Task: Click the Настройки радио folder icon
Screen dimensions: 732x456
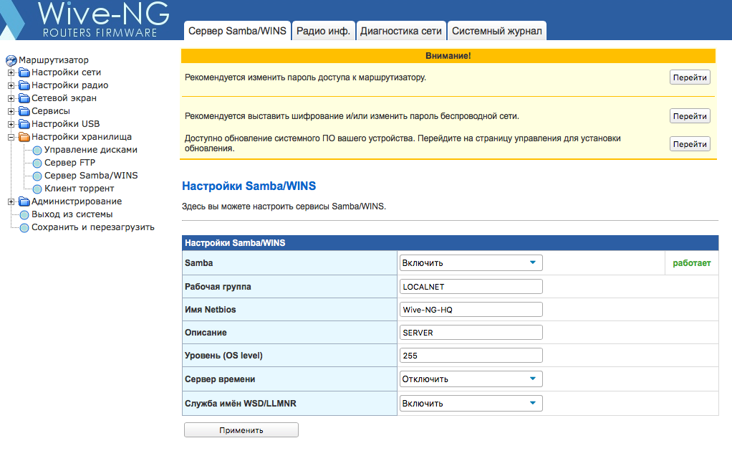Action: 24,85
